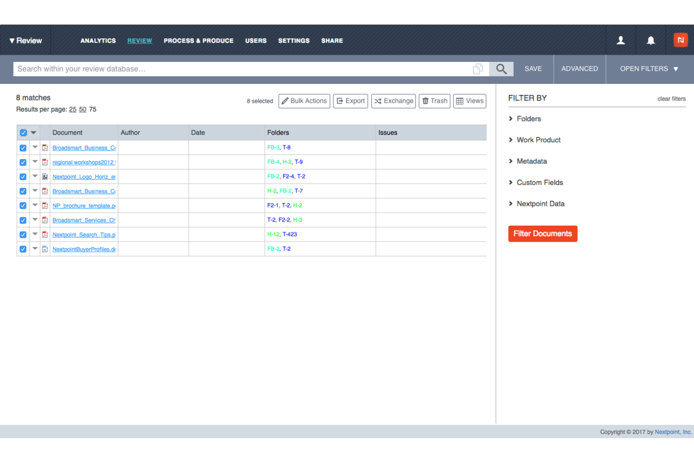Open row dropdown arrow for Broadsmart_Services
694x463 pixels.
(x=35, y=220)
